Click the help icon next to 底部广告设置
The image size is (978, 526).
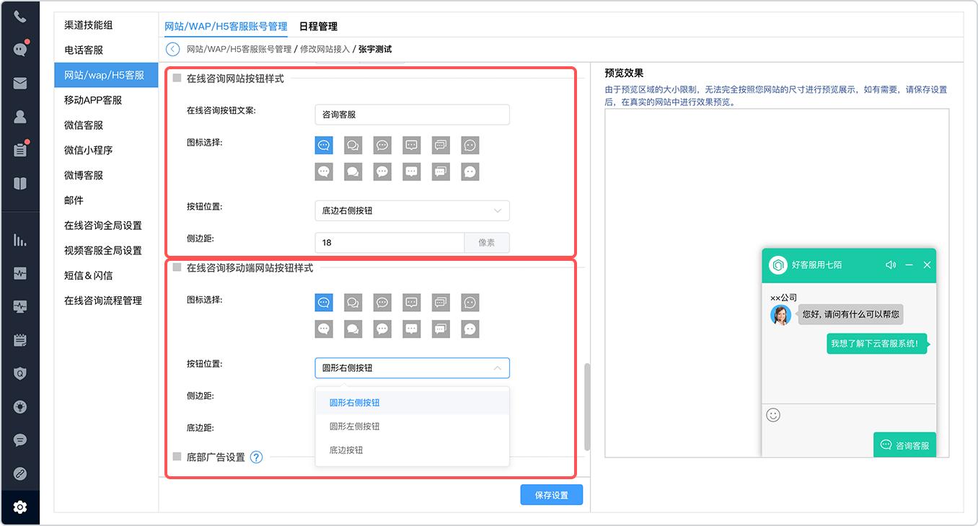pos(256,457)
